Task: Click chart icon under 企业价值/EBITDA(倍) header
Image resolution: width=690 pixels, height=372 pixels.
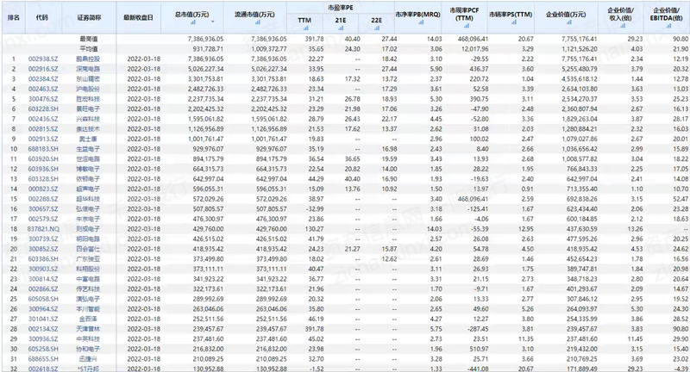Action: point(668,26)
